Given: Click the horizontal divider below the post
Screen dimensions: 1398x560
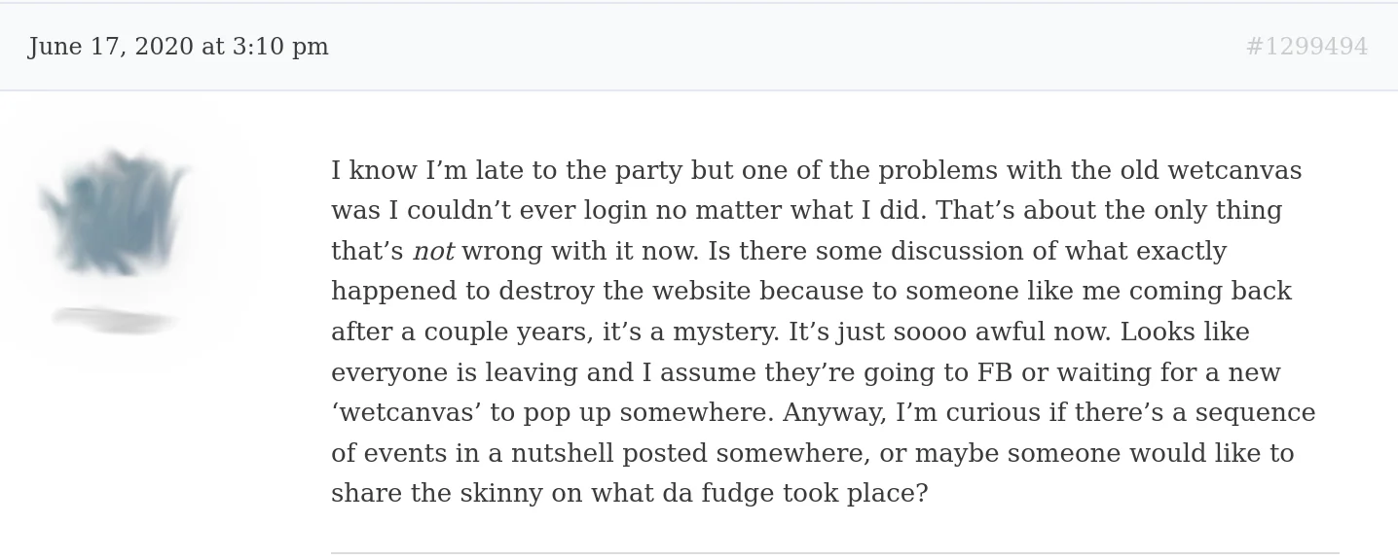Looking at the screenshot, I should click(834, 553).
